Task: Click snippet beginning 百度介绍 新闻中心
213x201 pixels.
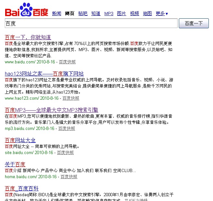Action: [70, 171]
